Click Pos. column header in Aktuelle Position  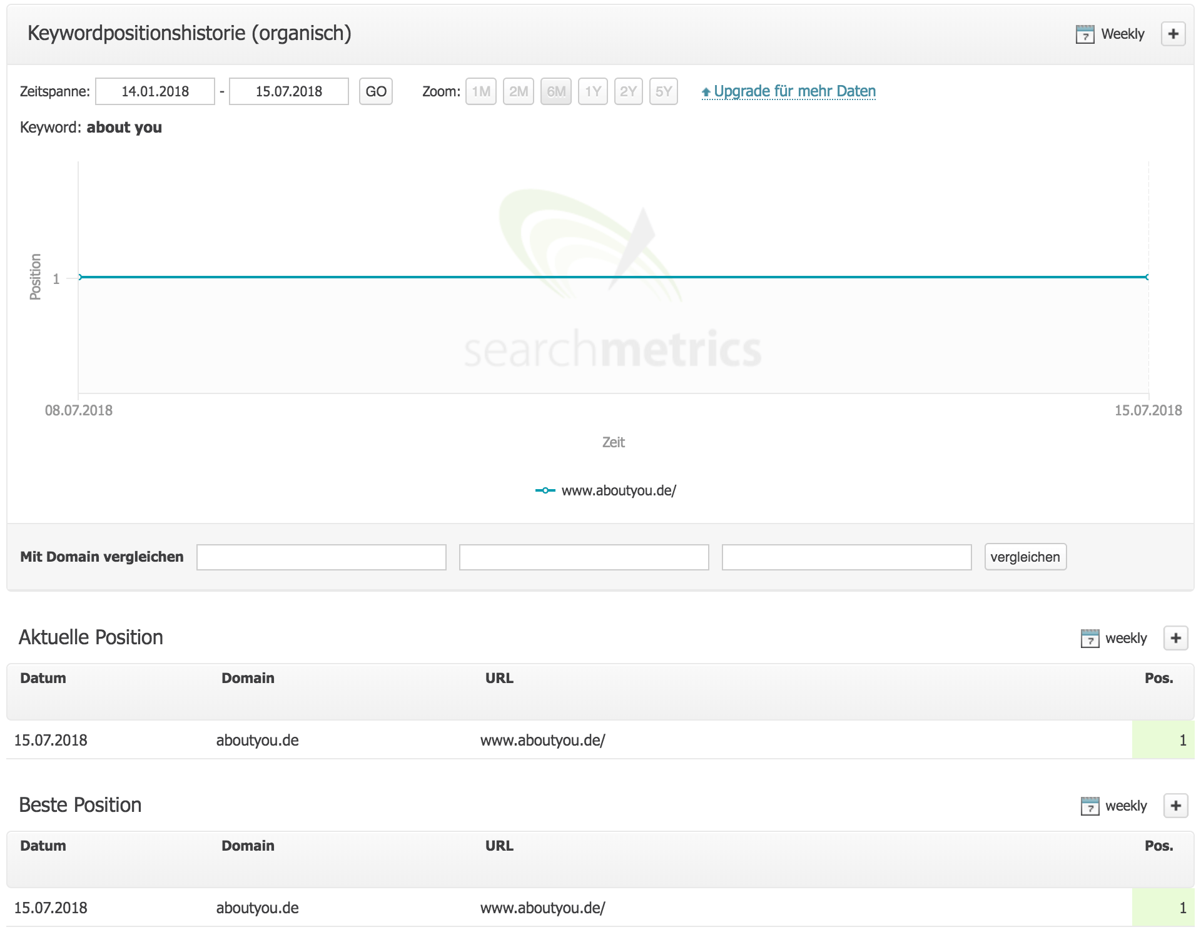(1159, 678)
